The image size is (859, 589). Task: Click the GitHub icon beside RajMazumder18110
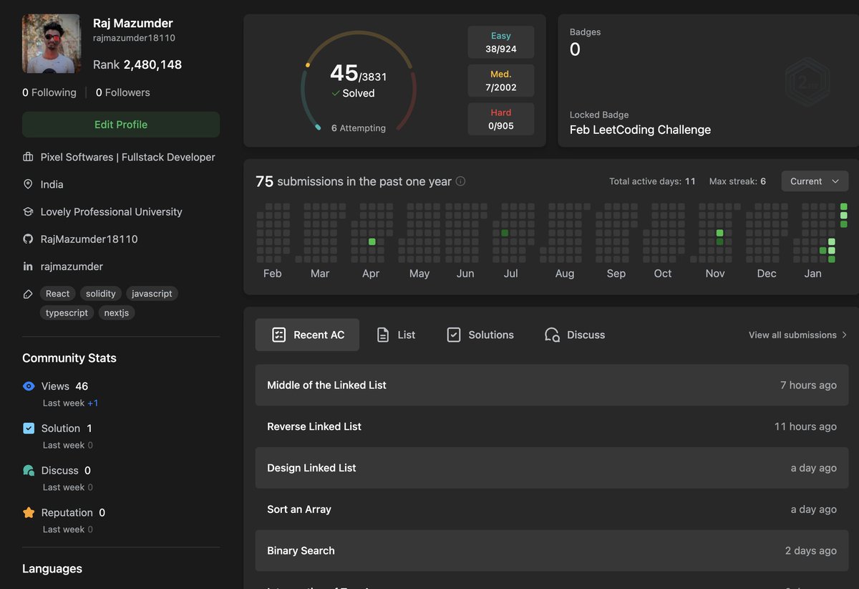click(x=28, y=239)
